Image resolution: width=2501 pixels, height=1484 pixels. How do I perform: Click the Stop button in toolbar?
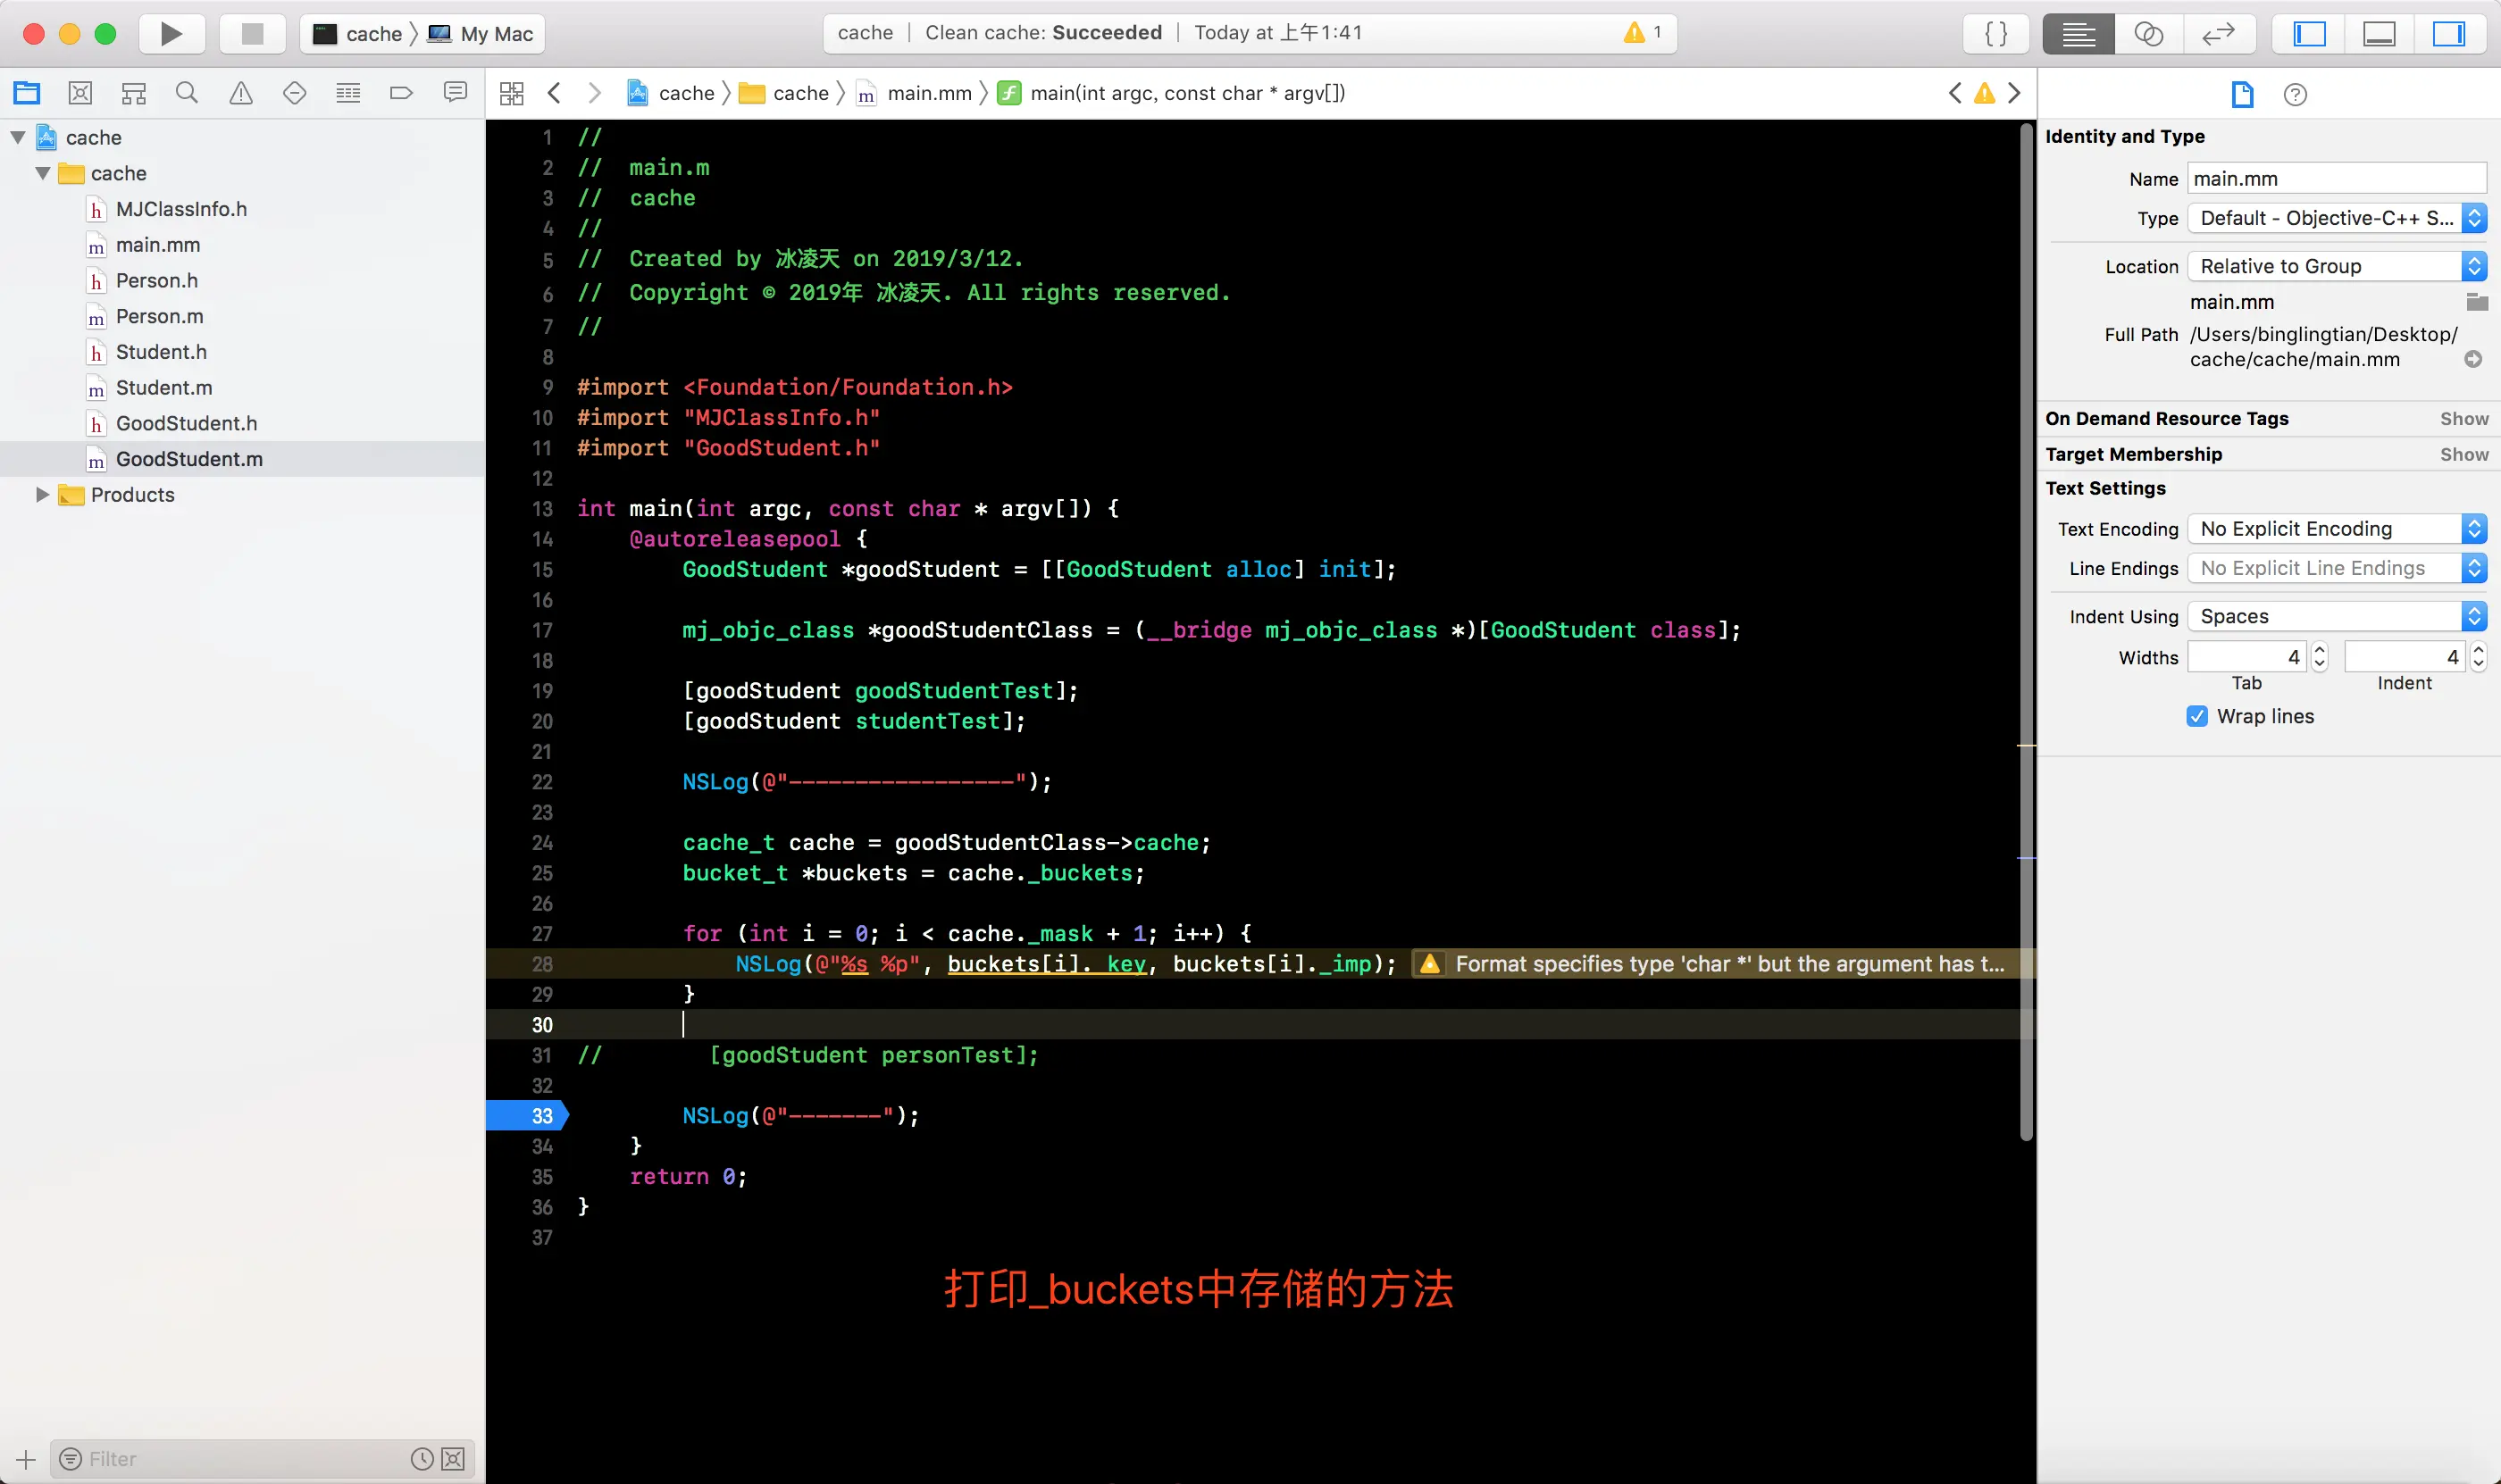coord(252,34)
